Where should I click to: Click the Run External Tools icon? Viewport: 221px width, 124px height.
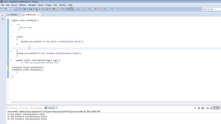click(x=37, y=9)
